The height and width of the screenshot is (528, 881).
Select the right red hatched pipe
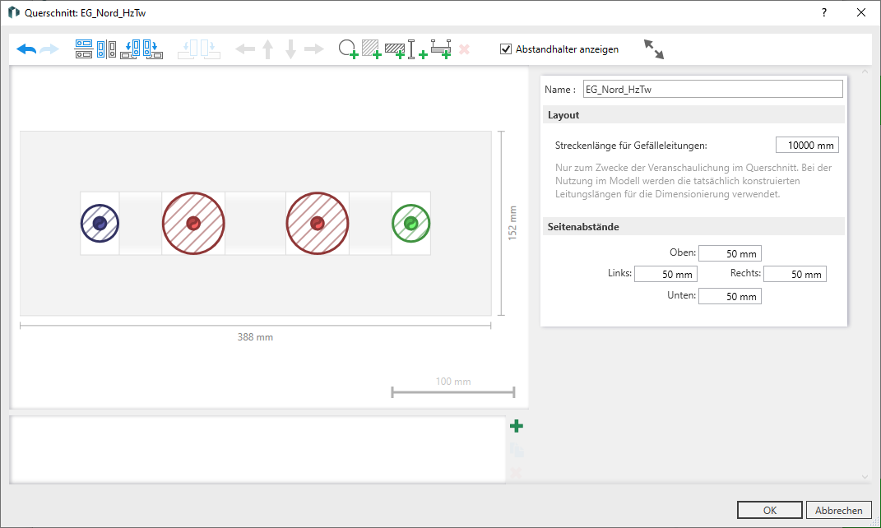tap(318, 224)
